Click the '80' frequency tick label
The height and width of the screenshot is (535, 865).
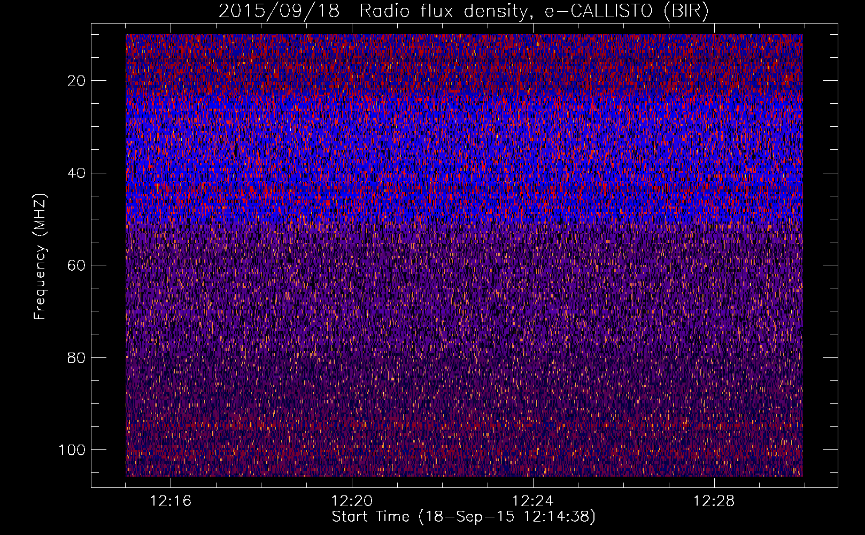click(x=76, y=357)
